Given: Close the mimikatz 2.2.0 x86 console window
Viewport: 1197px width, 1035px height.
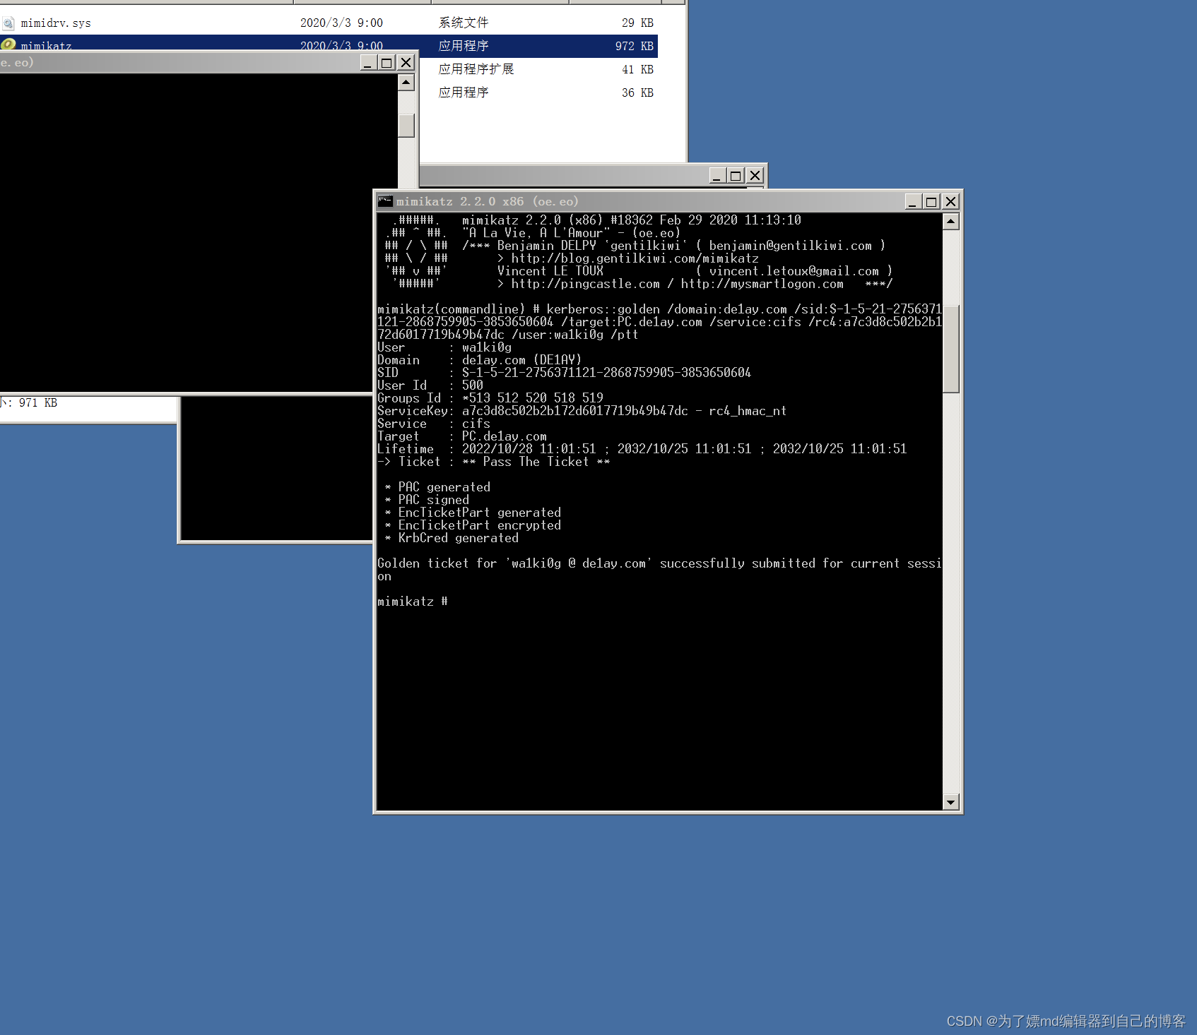Looking at the screenshot, I should [x=950, y=202].
